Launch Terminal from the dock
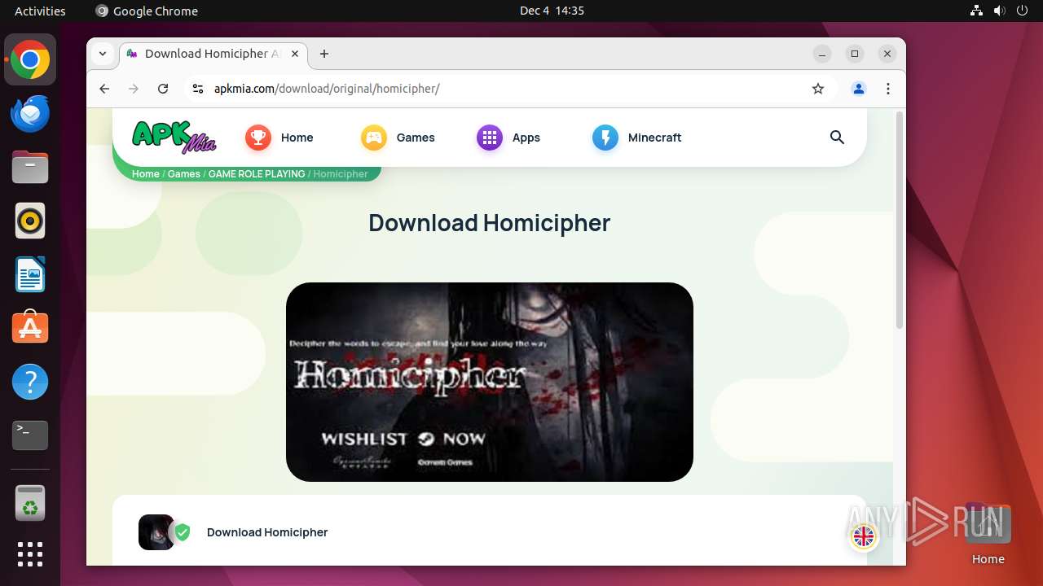 (x=30, y=435)
